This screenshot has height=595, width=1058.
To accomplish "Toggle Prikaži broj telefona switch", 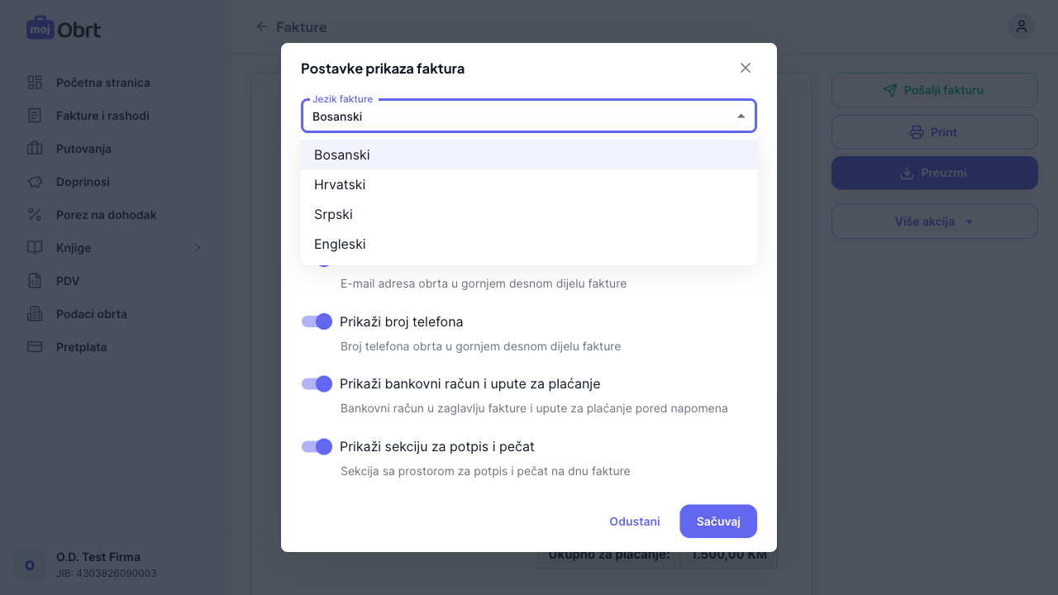I will [x=317, y=321].
